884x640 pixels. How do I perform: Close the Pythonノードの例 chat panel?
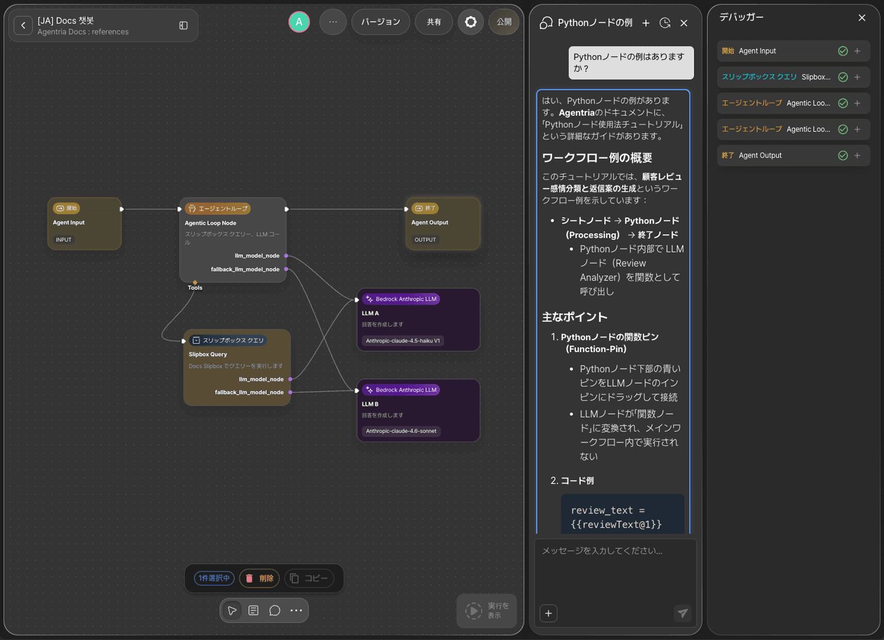point(684,22)
